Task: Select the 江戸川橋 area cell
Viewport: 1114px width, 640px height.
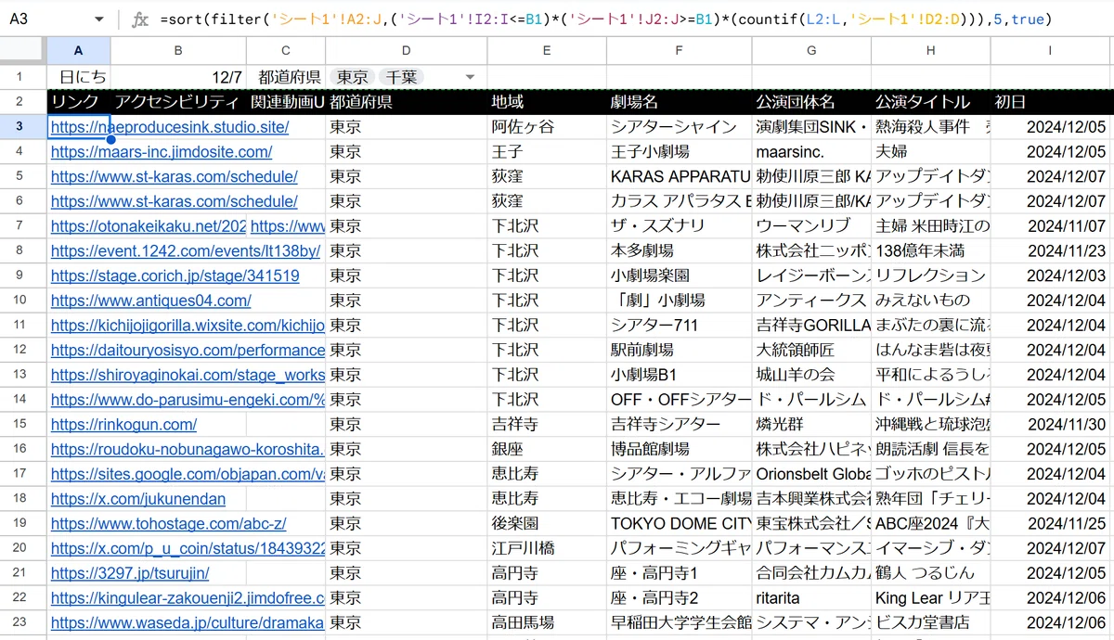Action: pyautogui.click(x=546, y=548)
